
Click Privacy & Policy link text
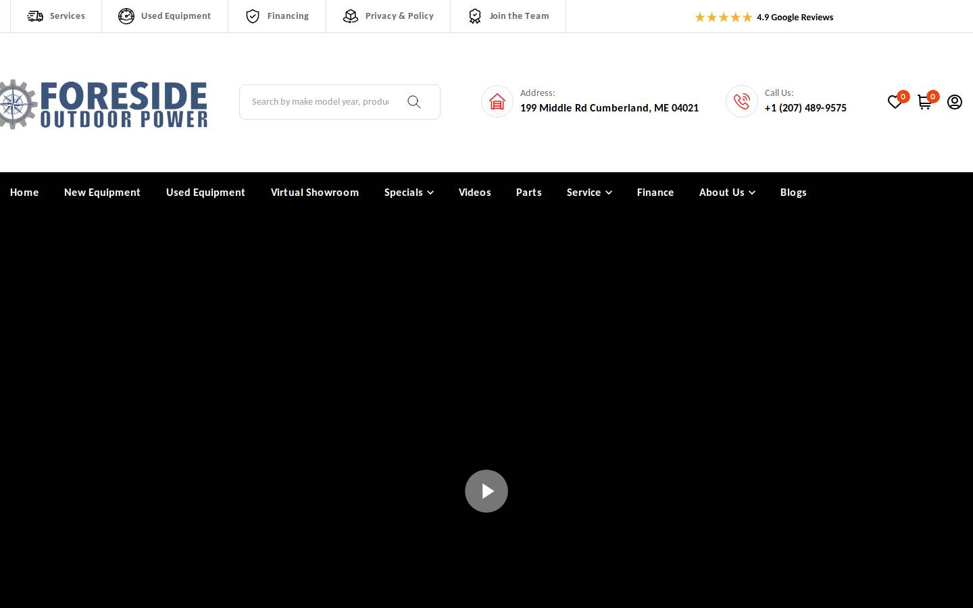399,16
